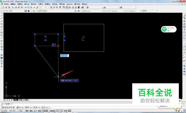Open the QuickCalc calculator icon
Image resolution: width=186 pixels, height=113 pixels.
tap(79, 7)
